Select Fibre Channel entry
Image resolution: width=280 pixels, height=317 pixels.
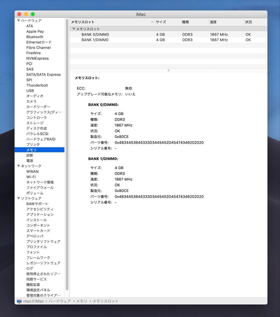38,48
